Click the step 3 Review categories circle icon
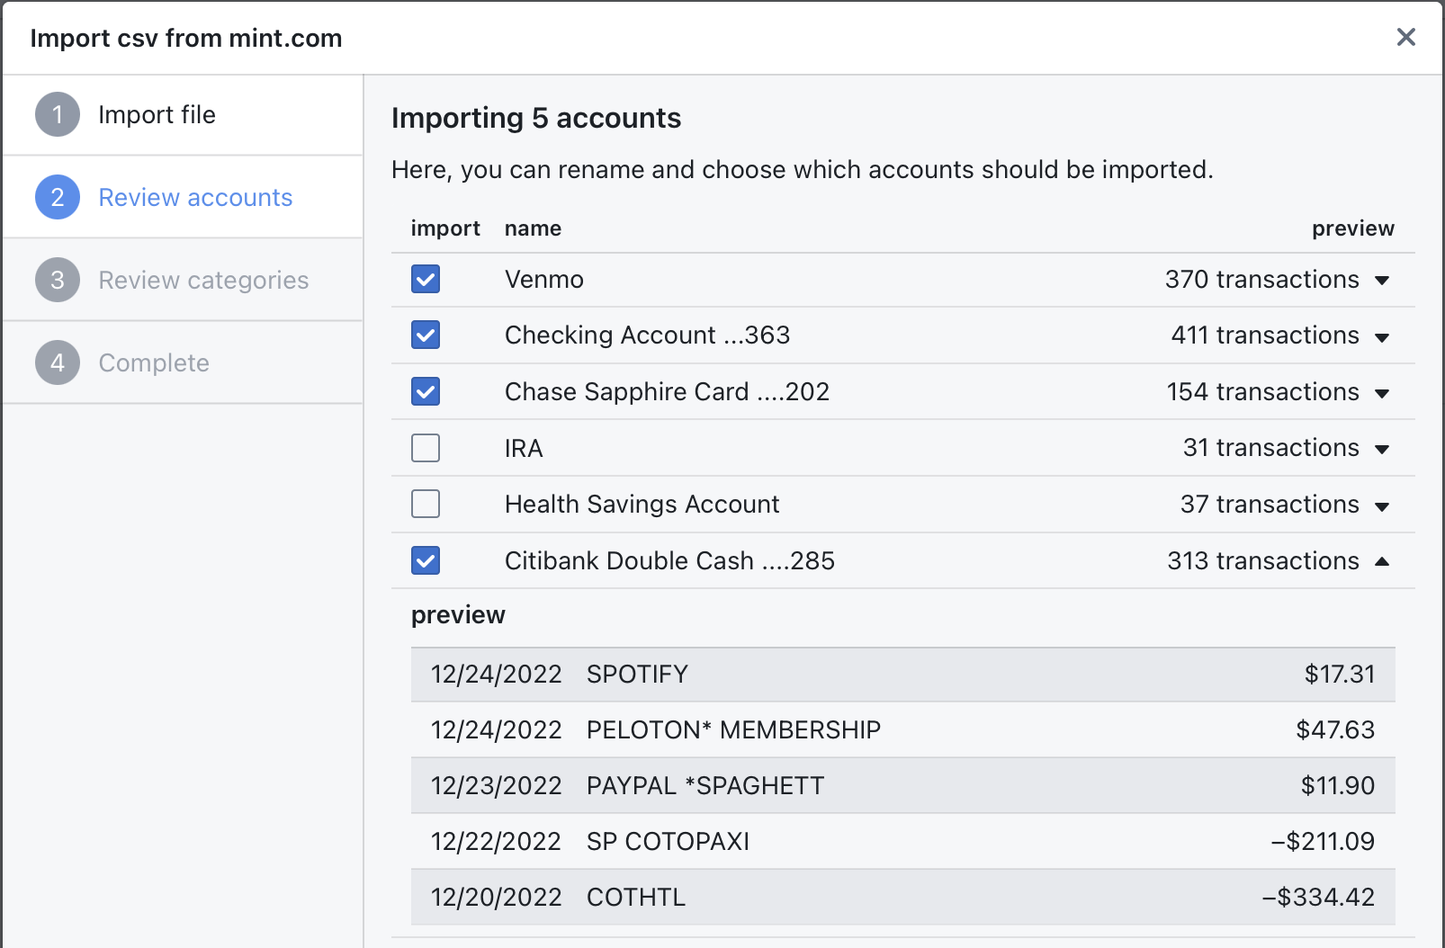 57,280
